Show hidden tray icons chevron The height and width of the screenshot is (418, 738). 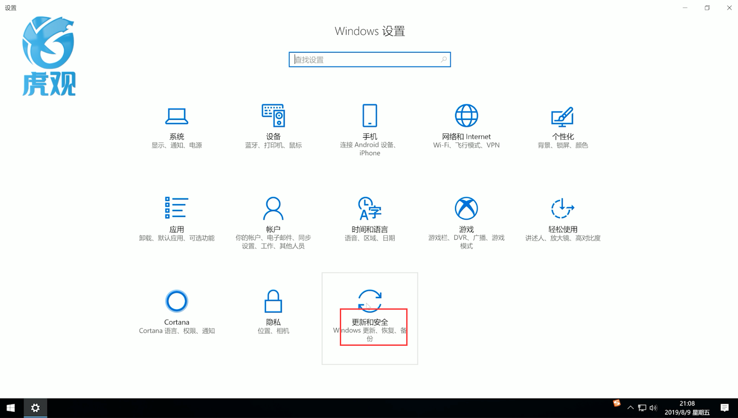[630, 408]
